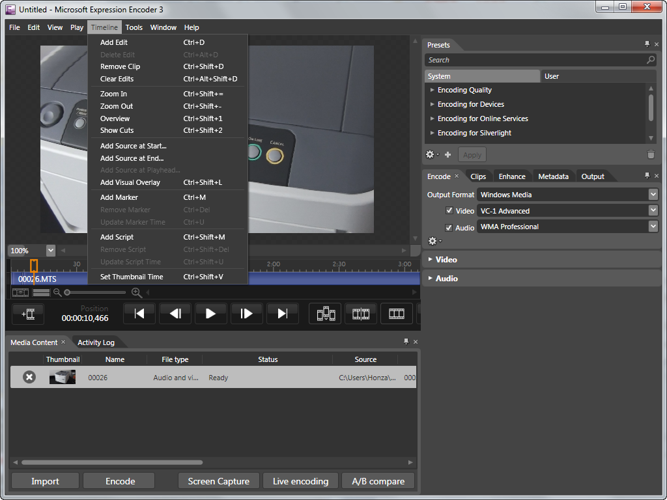The image size is (667, 500).
Task: Click the trash icon in Presets panel
Action: [x=651, y=154]
